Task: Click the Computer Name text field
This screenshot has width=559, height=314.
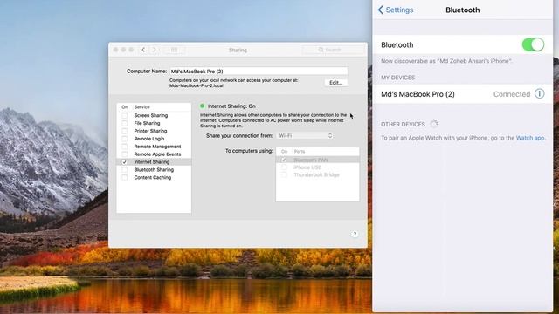Action: (x=259, y=72)
